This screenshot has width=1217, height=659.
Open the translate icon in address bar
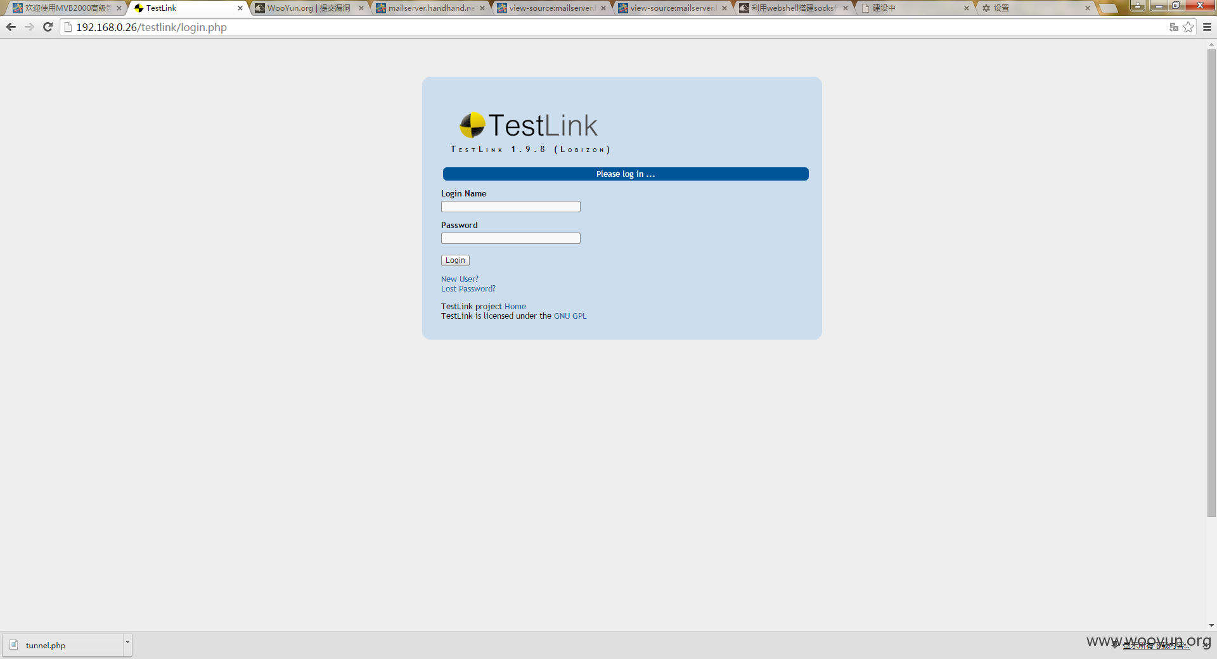tap(1174, 27)
